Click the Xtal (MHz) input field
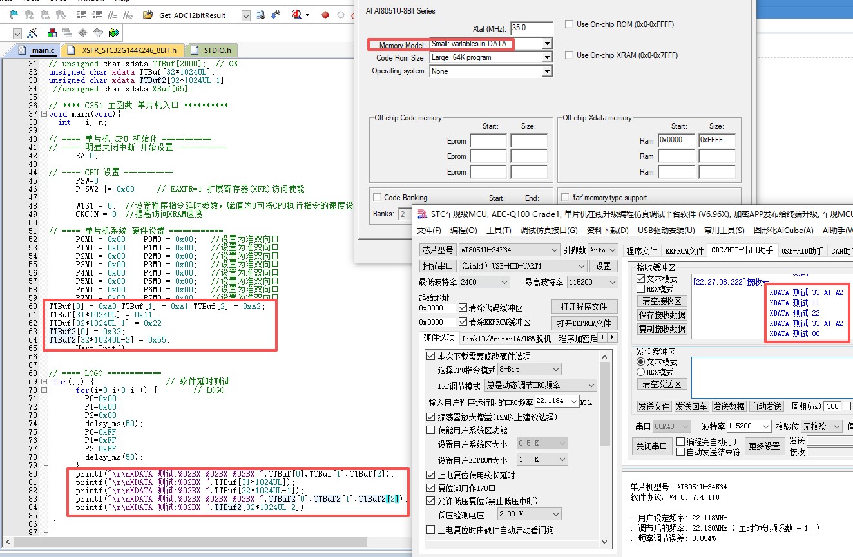 532,28
